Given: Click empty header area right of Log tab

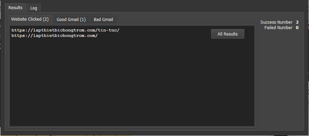Looking at the screenshot, I should [169, 7].
